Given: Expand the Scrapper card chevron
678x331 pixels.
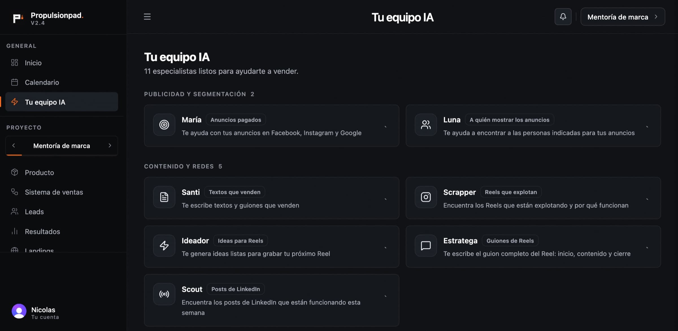Looking at the screenshot, I should pyautogui.click(x=647, y=199).
